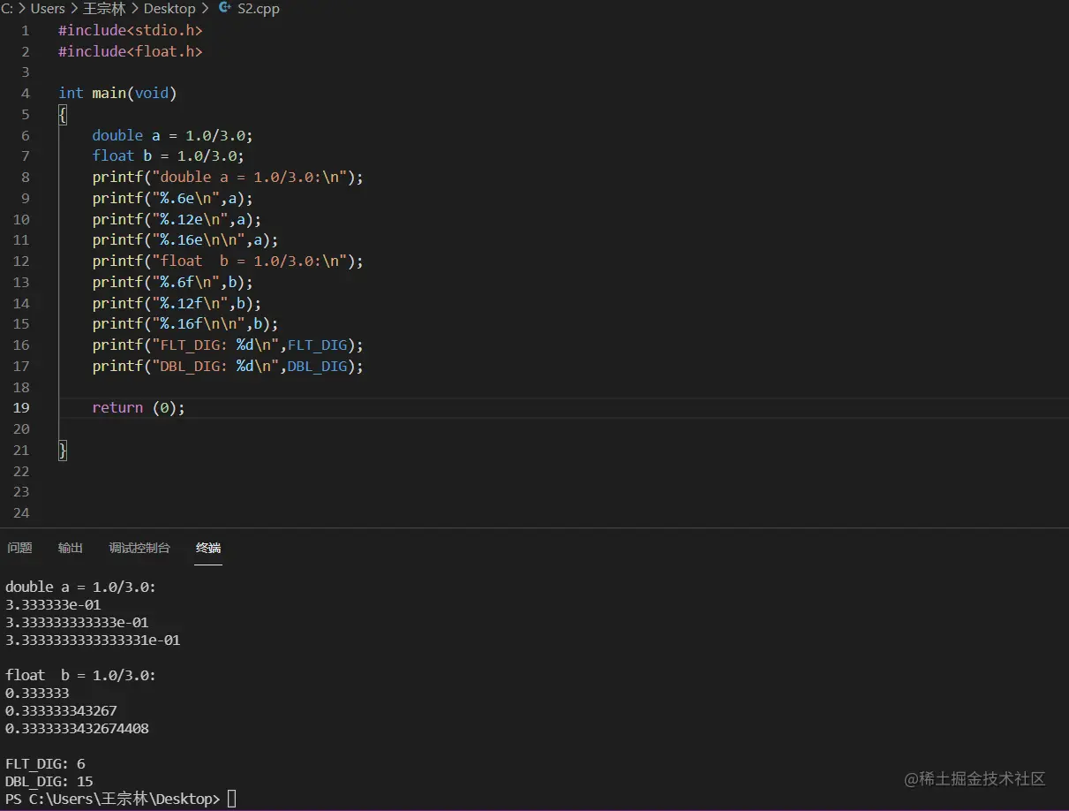The height and width of the screenshot is (811, 1069).
Task: Click terminal output 3.333333e-01
Action: pyautogui.click(x=53, y=604)
